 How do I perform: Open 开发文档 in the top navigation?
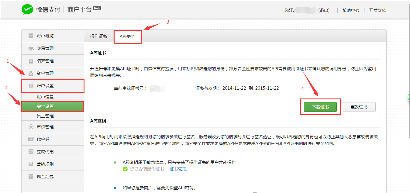tap(377, 10)
